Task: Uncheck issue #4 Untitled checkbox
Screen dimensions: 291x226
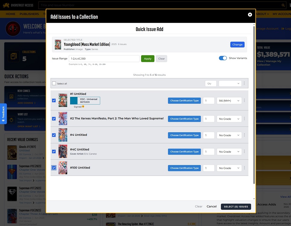Action: [54, 135]
